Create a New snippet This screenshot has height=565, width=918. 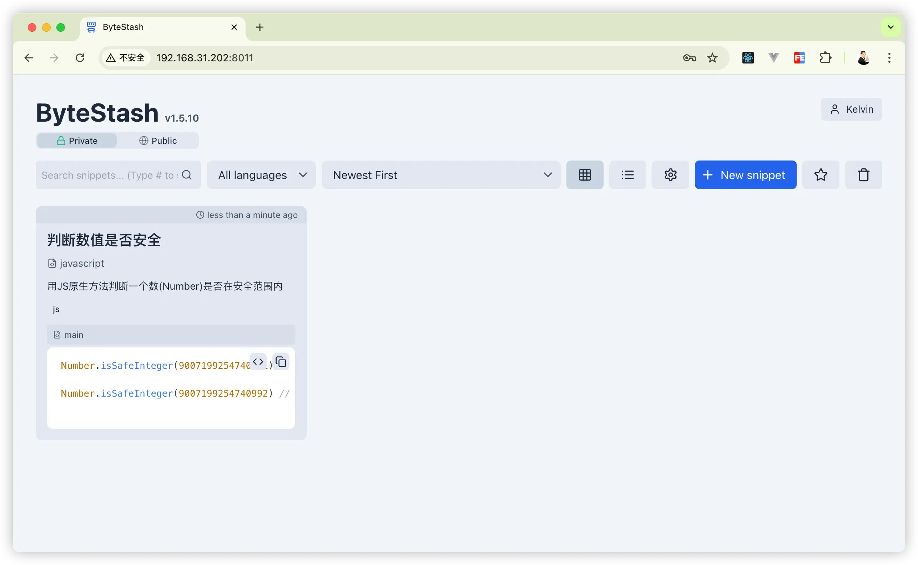(745, 175)
